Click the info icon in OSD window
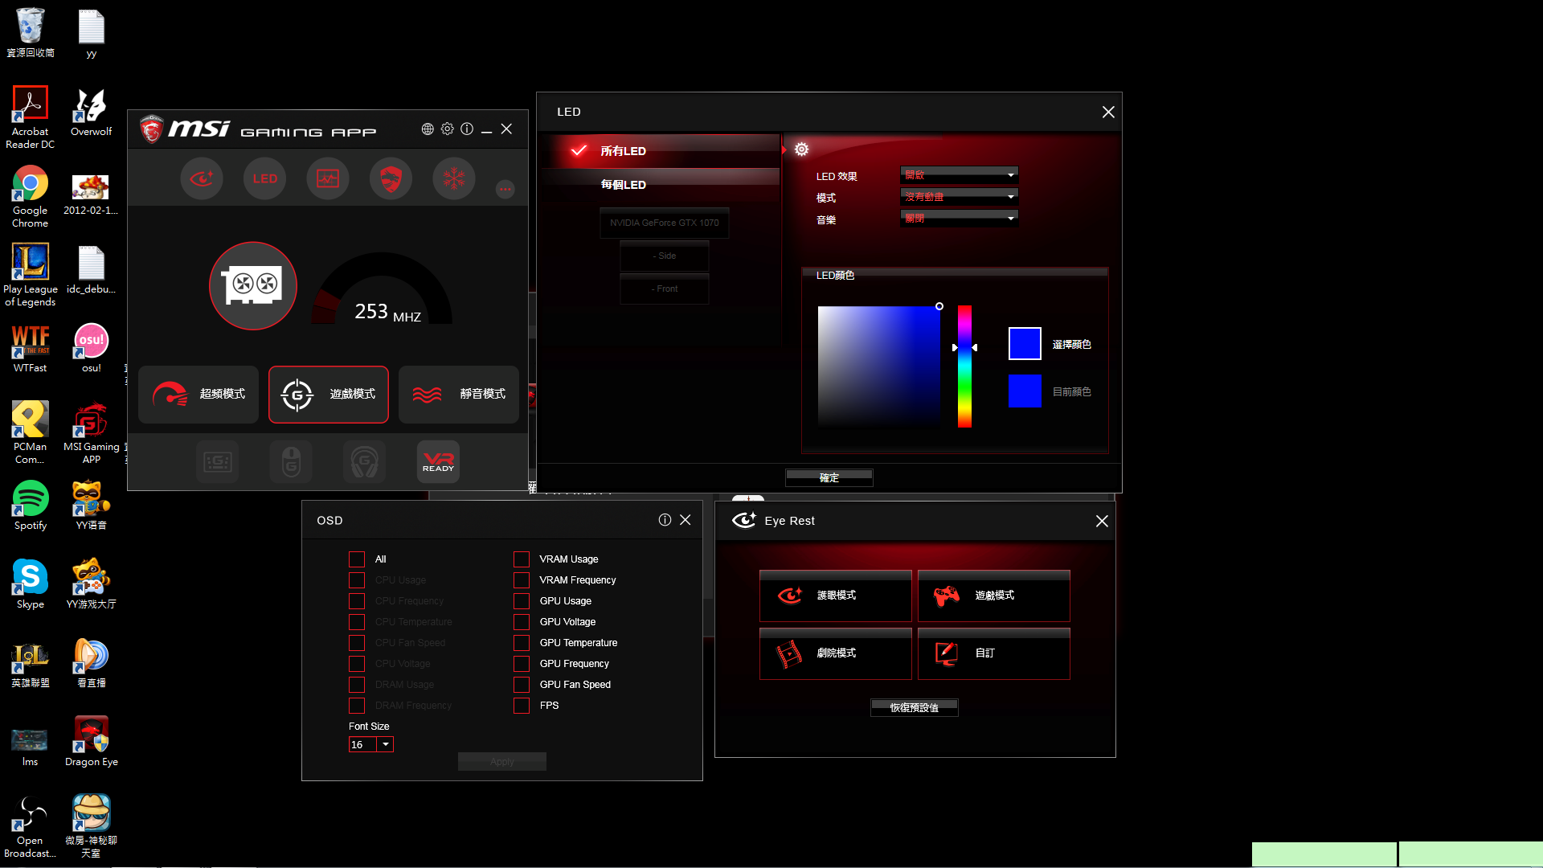Screen dimensions: 1543x868 pos(665,520)
